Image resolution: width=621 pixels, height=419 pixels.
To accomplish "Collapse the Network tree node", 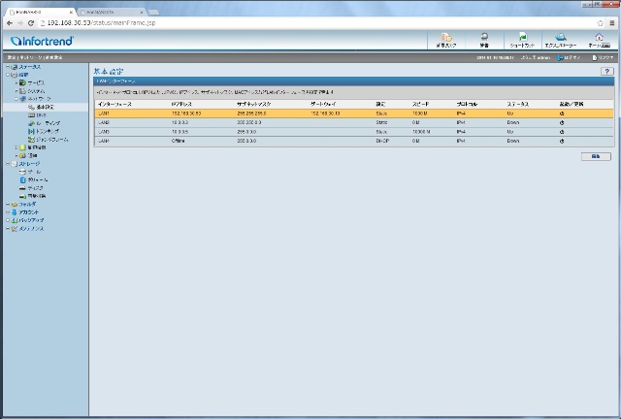I will click(x=16, y=98).
